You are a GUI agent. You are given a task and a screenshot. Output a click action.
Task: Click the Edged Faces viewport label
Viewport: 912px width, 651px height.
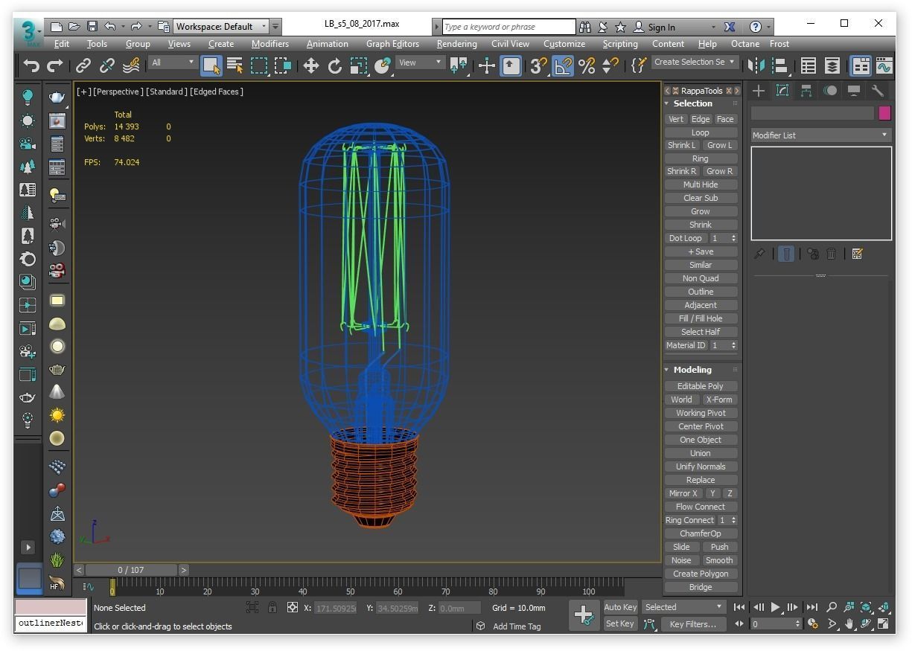[217, 92]
